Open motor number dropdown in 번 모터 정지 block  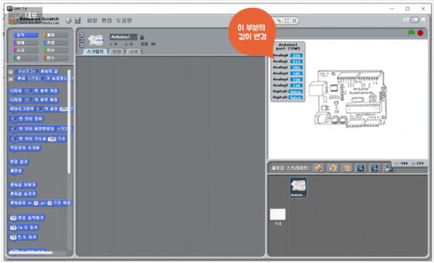pos(14,119)
